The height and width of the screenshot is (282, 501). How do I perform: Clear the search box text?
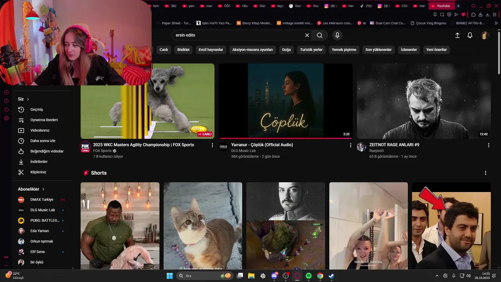(x=307, y=35)
